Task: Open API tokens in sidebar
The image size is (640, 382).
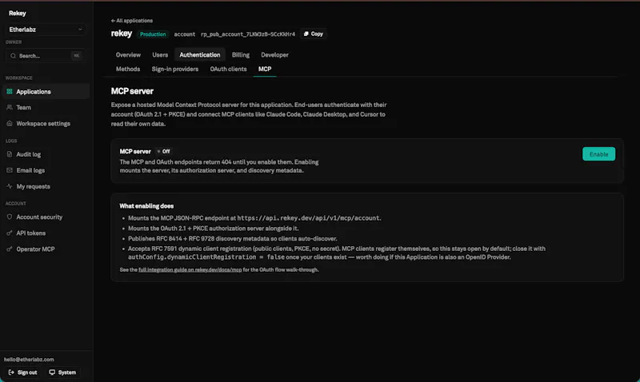Action: tap(46, 233)
